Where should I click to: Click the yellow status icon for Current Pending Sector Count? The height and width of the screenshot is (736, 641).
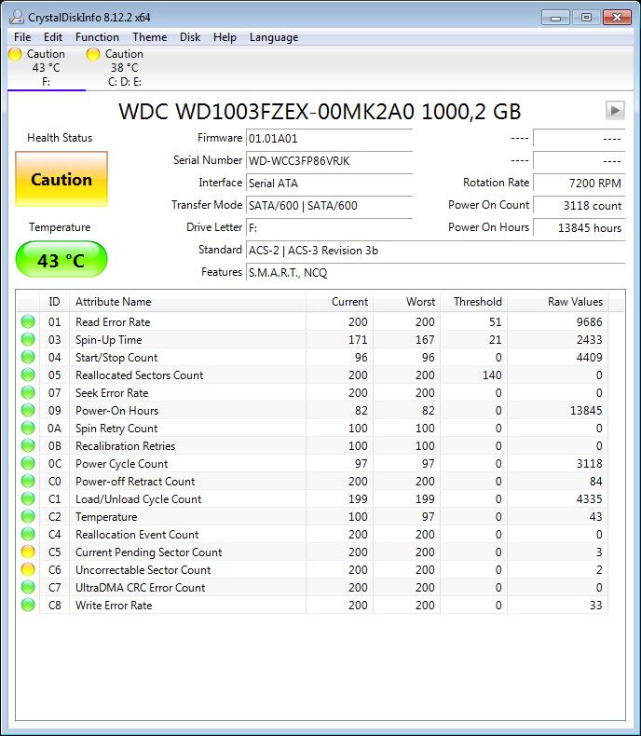tap(28, 552)
